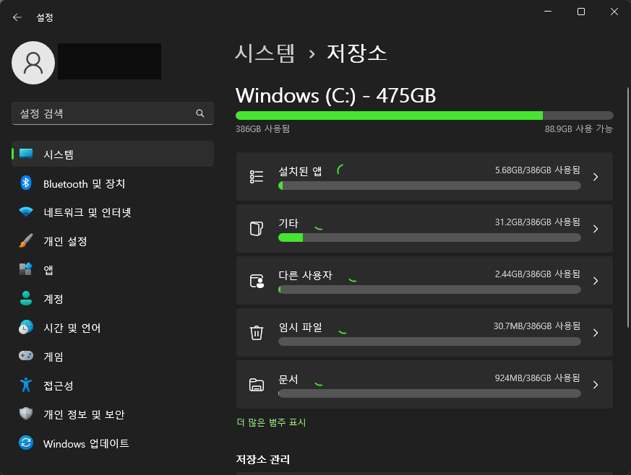Open the 다른 사용자 label
This screenshot has width=631, height=475.
coord(305,275)
